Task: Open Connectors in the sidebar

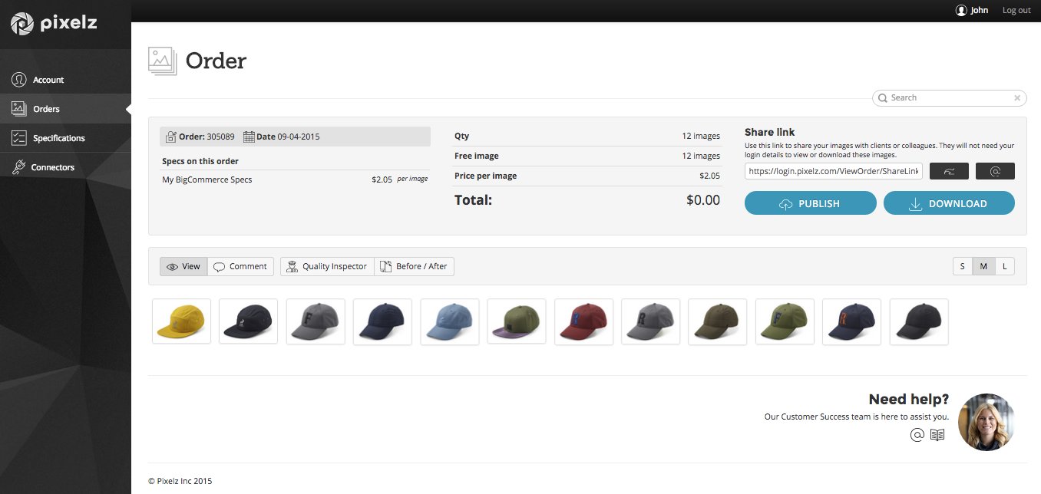Action: tap(52, 167)
